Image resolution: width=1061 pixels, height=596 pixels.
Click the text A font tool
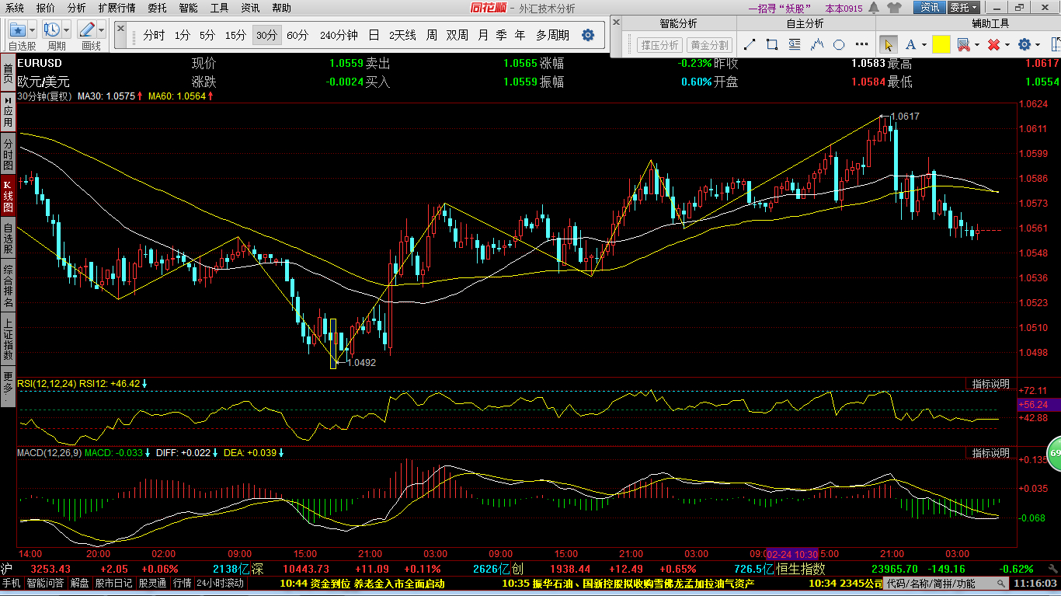910,44
